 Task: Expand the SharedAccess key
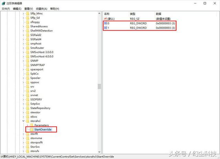23,26
